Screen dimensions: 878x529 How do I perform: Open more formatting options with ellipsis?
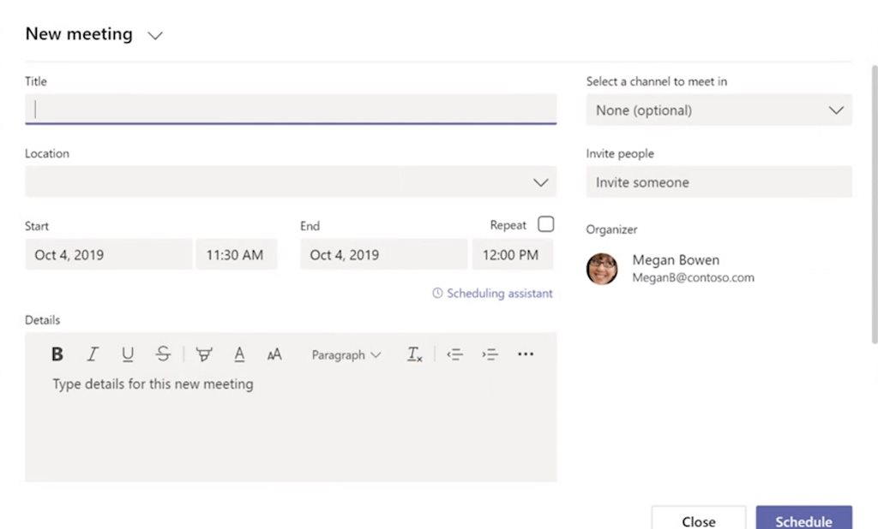(526, 354)
